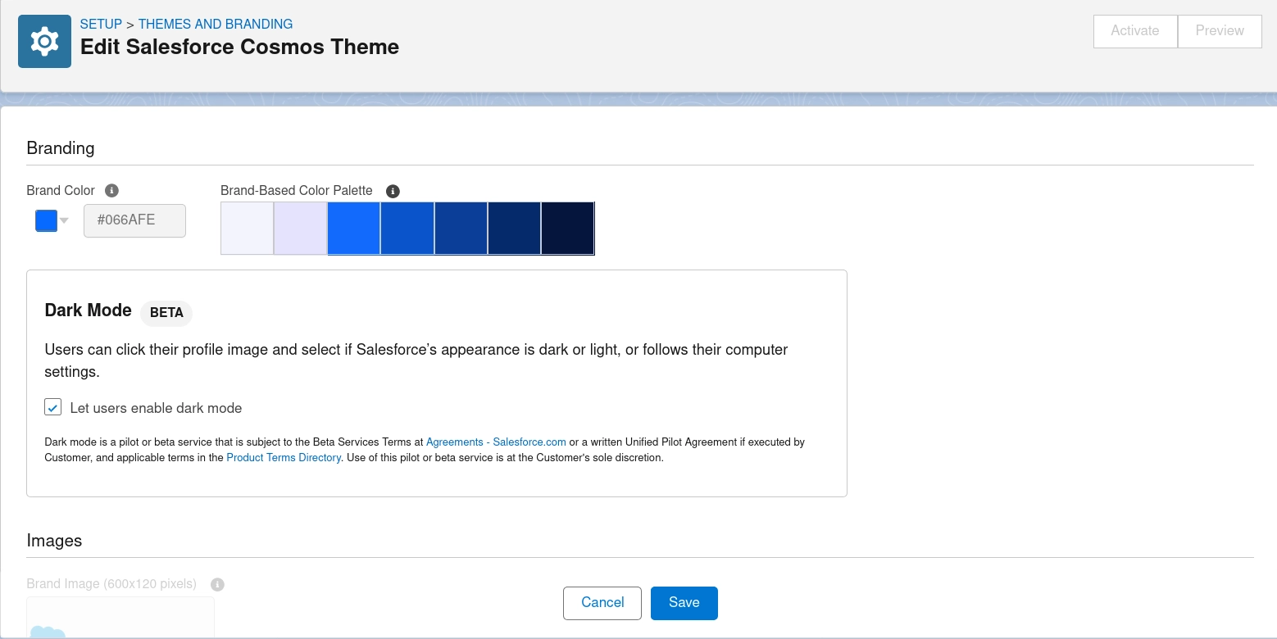
Task: Select the darkest navy palette swatch
Action: tap(567, 228)
